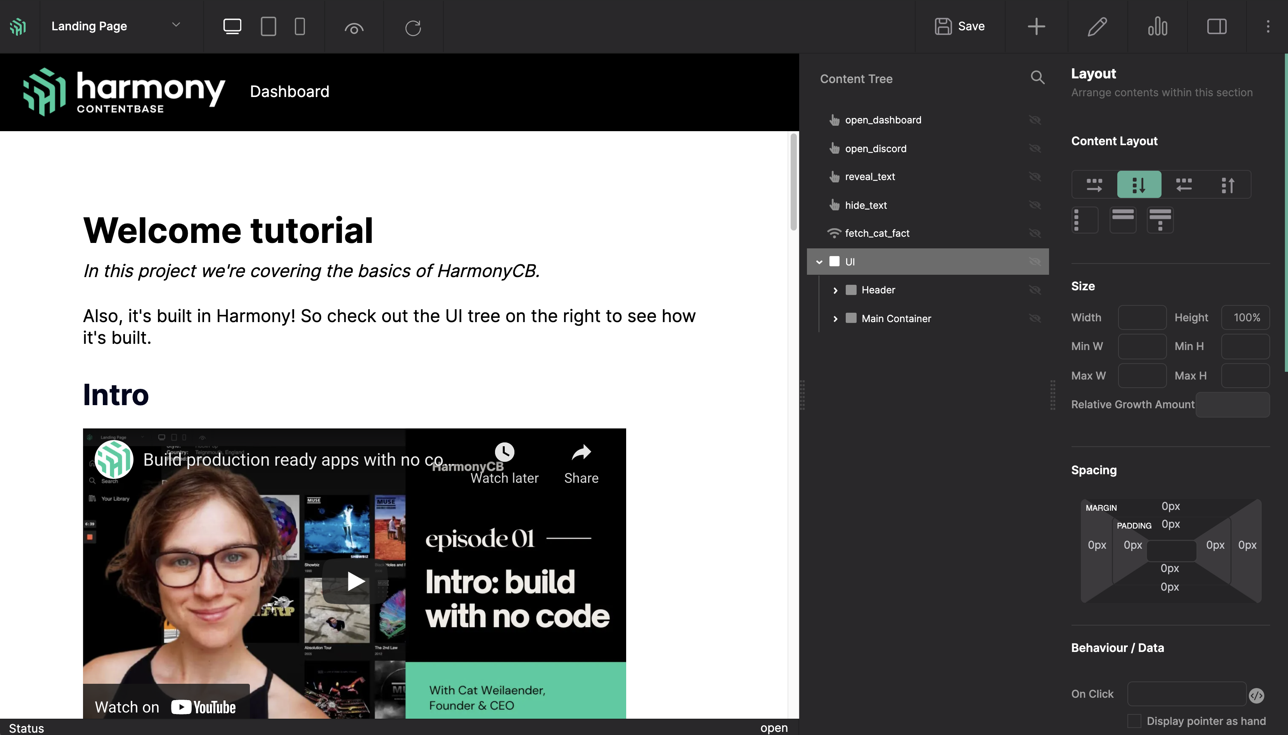Click the Dashboard link in header
Image resolution: width=1288 pixels, height=735 pixels.
(289, 91)
